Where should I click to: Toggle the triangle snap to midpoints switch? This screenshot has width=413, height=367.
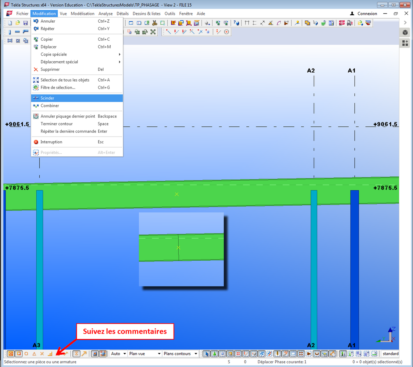coord(34,354)
